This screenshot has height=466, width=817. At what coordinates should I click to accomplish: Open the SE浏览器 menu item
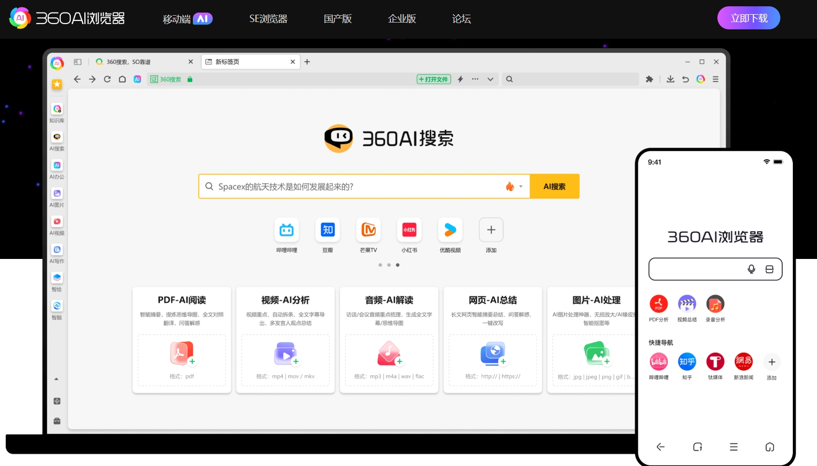(268, 19)
